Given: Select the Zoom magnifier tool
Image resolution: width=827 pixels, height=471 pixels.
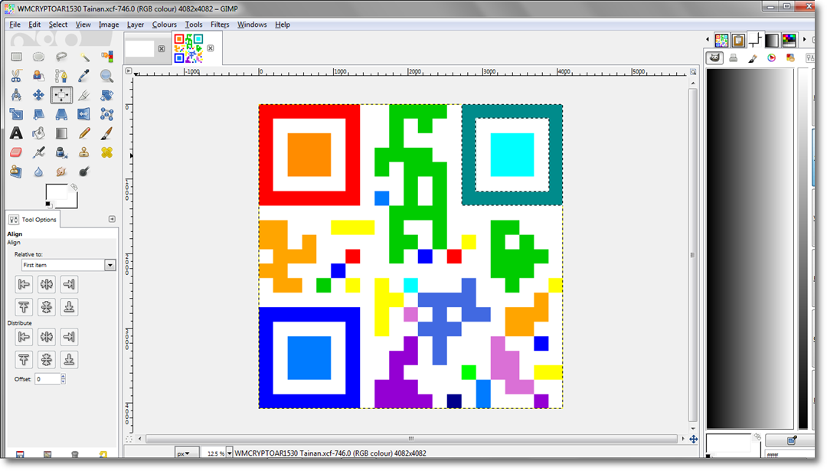Looking at the screenshot, I should [x=106, y=76].
